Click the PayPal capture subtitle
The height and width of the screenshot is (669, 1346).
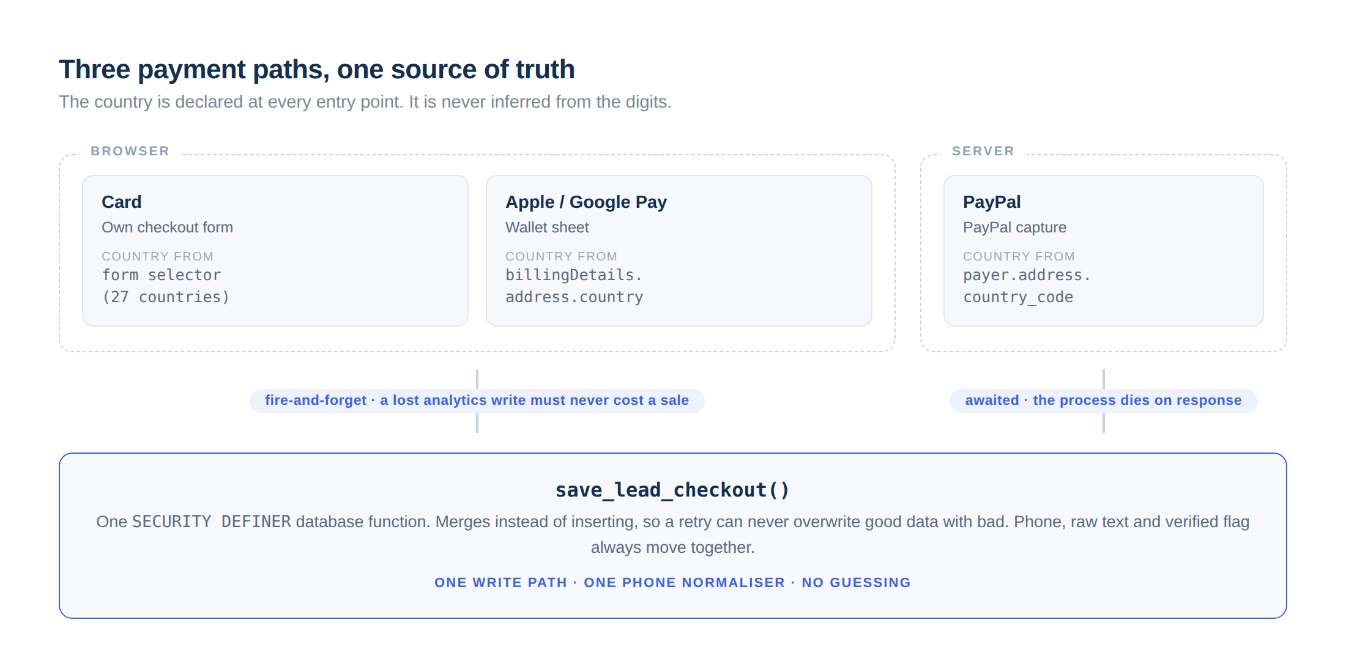pyautogui.click(x=1014, y=227)
